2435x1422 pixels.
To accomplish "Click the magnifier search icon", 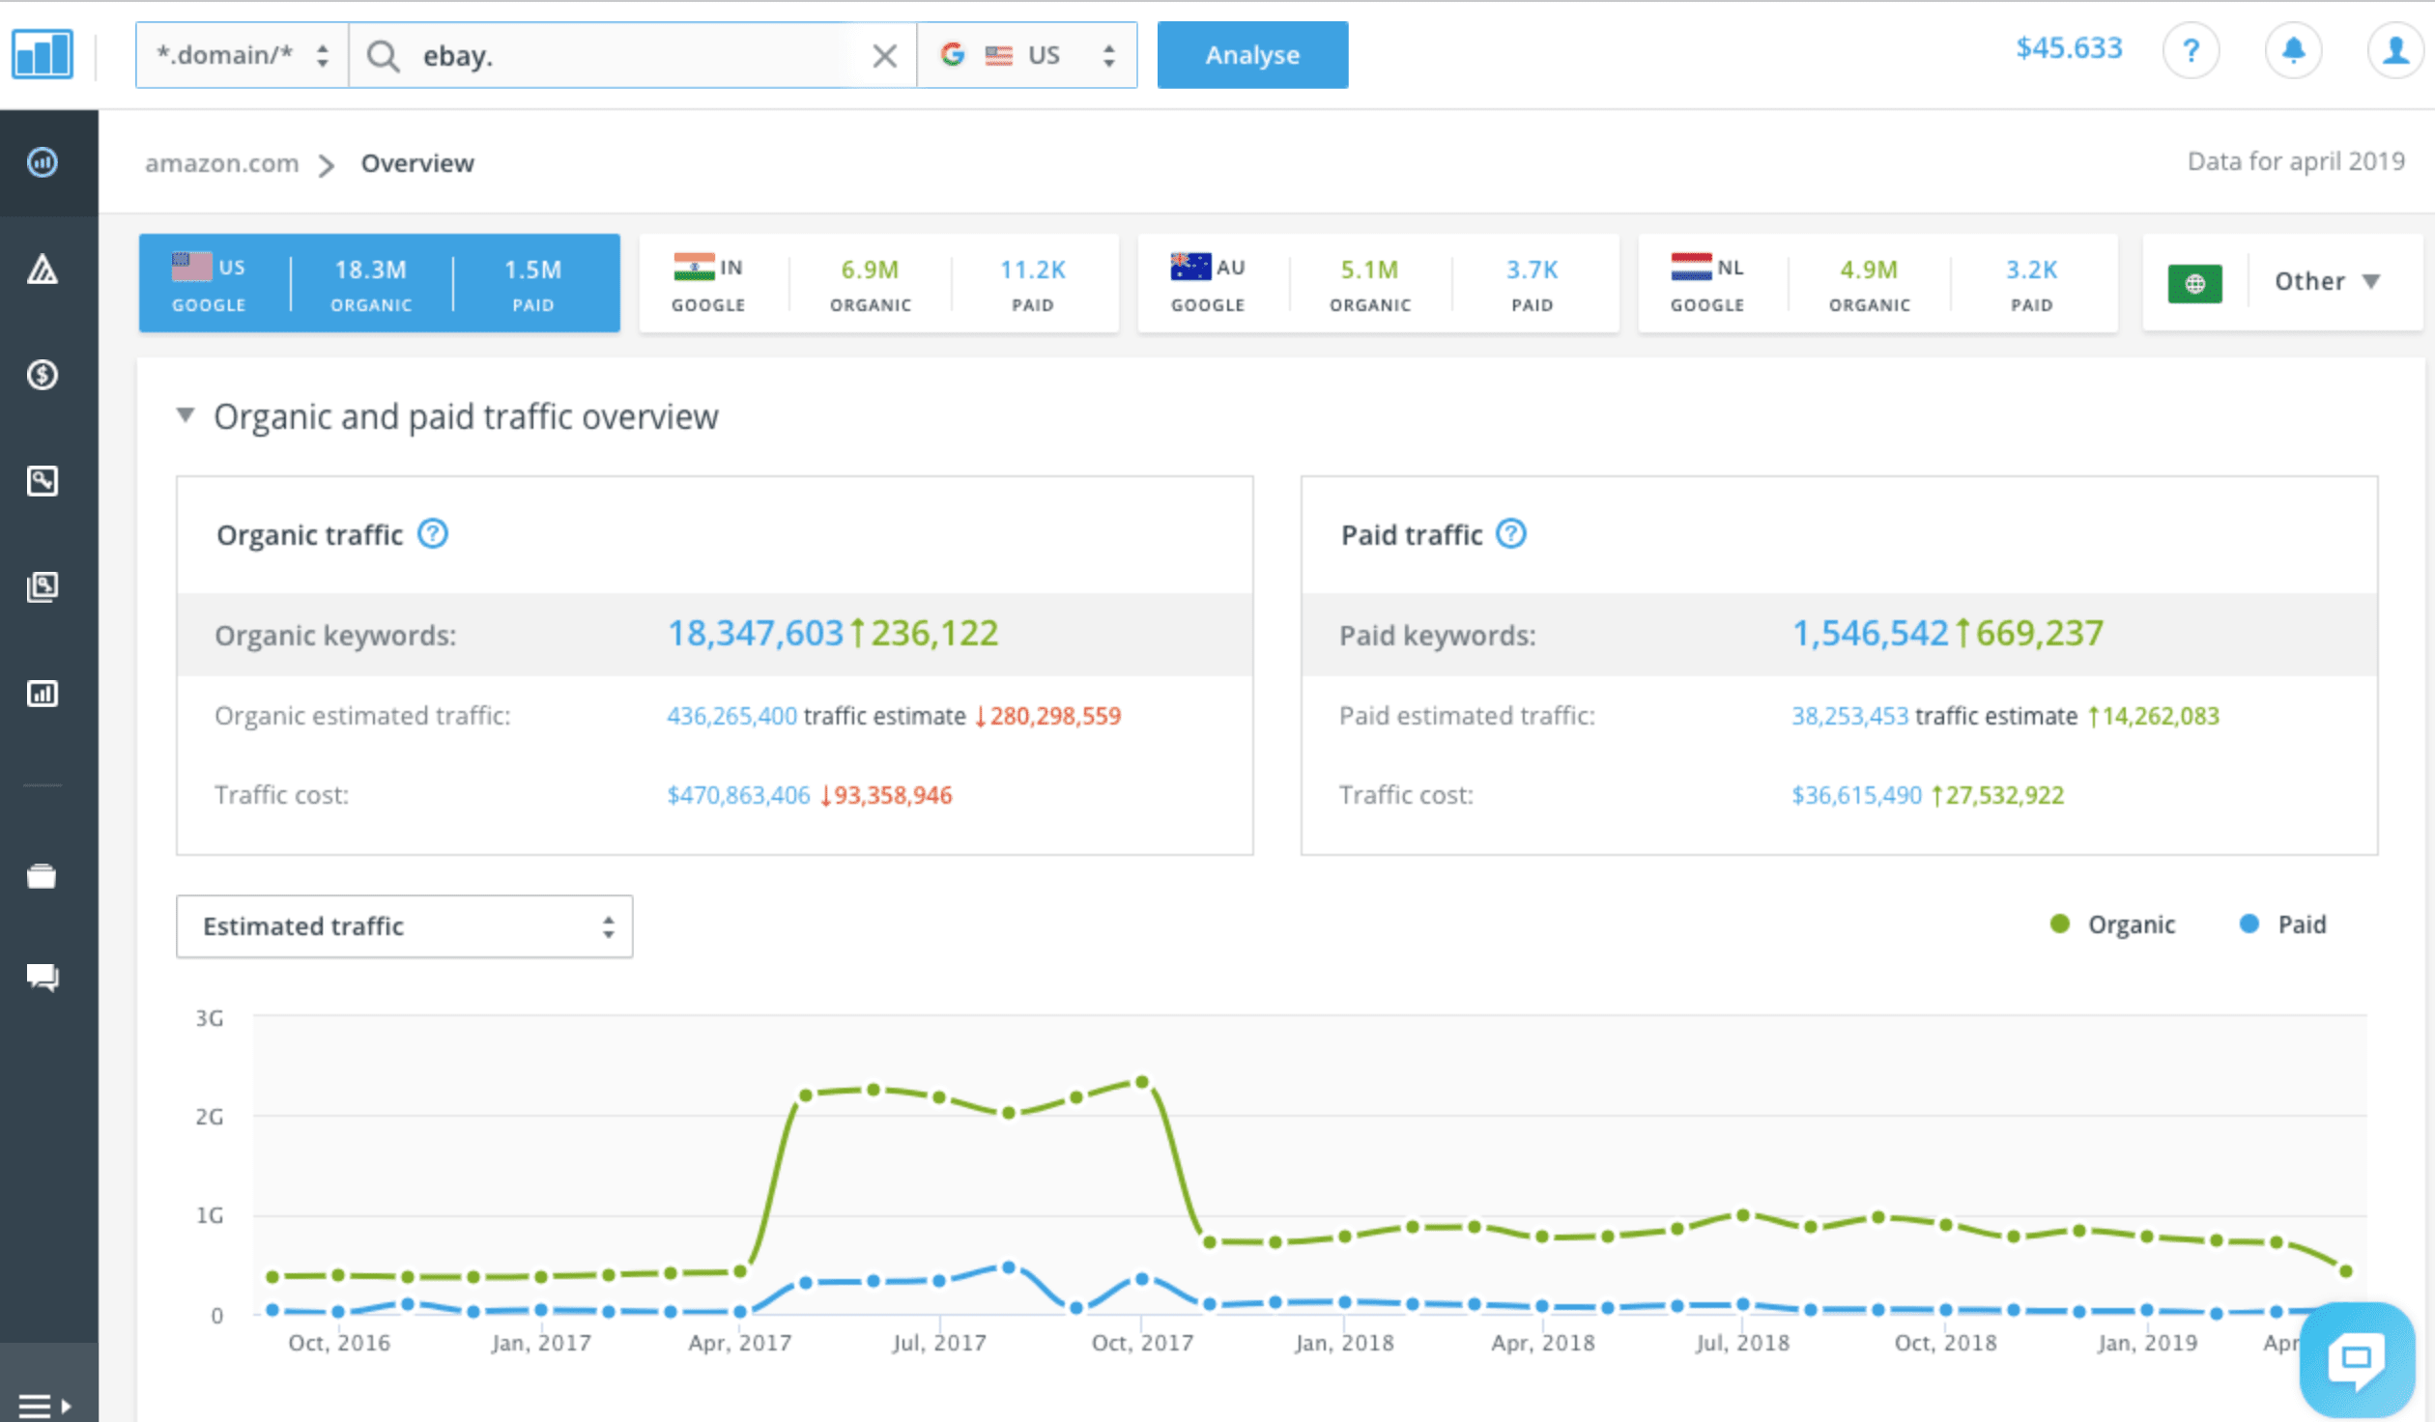I will coord(383,56).
